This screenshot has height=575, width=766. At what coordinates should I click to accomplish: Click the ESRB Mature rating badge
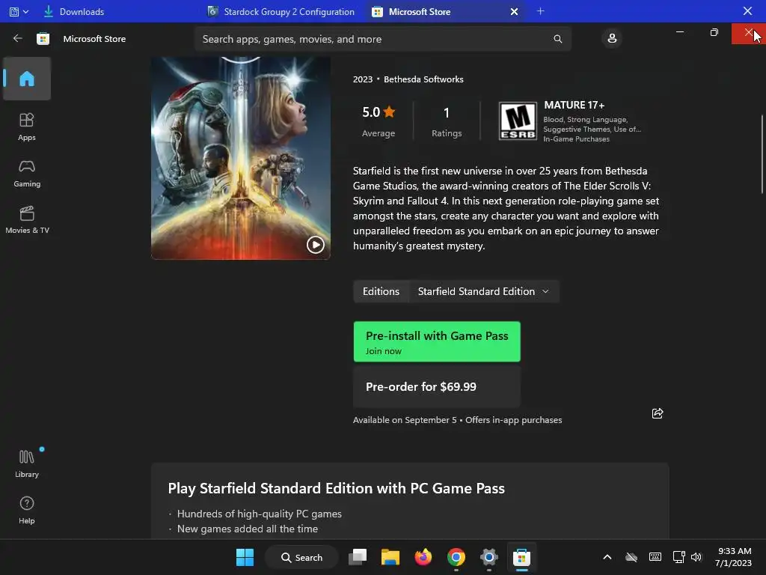[x=518, y=121]
